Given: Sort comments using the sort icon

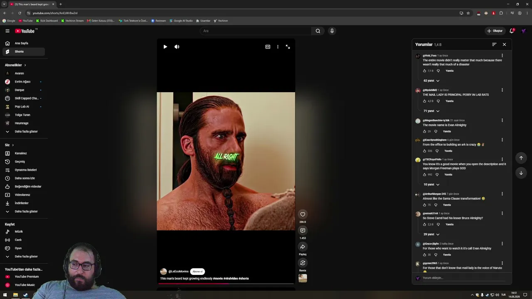Looking at the screenshot, I should point(494,44).
